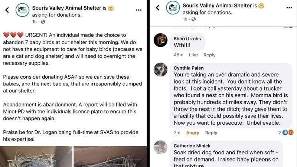This screenshot has height=167, width=297.
Task: Go back using left post's back arrow
Action: [x=7, y=10]
